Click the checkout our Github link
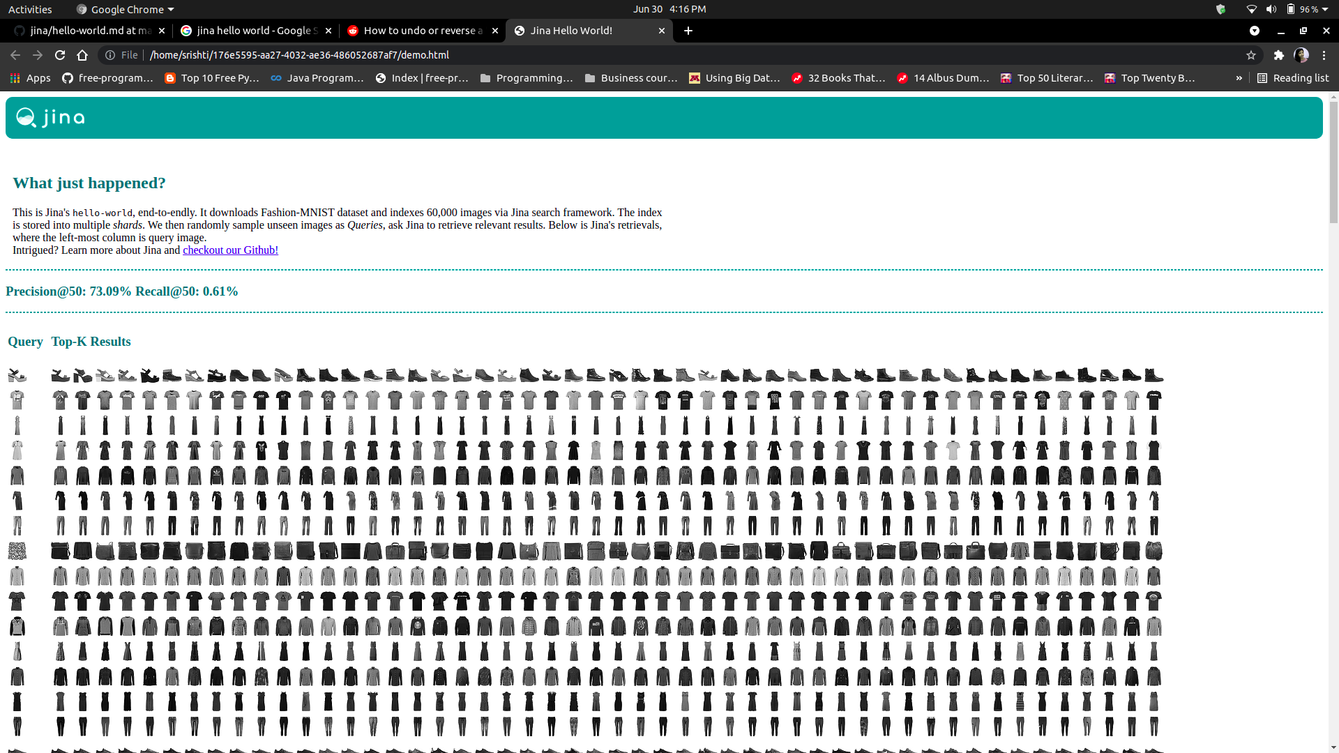 click(x=230, y=250)
